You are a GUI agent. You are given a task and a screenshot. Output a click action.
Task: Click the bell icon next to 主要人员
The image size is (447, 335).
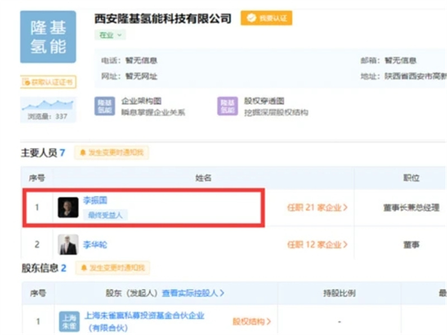83,152
